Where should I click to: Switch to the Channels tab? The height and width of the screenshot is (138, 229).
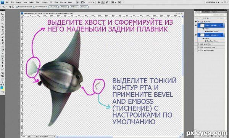pyautogui.click(x=206, y=12)
